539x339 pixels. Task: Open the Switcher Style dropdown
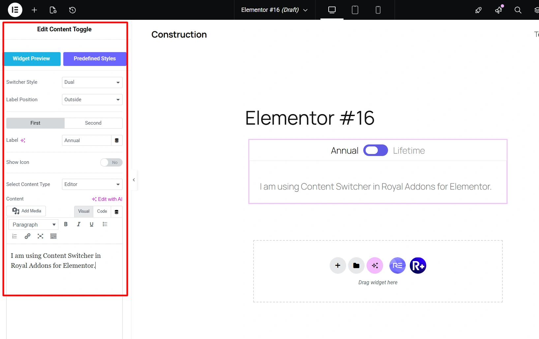click(x=92, y=82)
